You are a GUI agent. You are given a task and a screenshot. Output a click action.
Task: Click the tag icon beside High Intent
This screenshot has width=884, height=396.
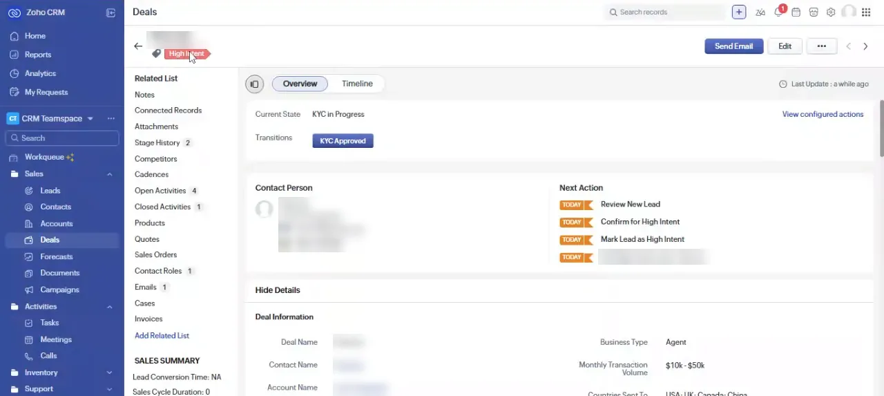pyautogui.click(x=157, y=53)
